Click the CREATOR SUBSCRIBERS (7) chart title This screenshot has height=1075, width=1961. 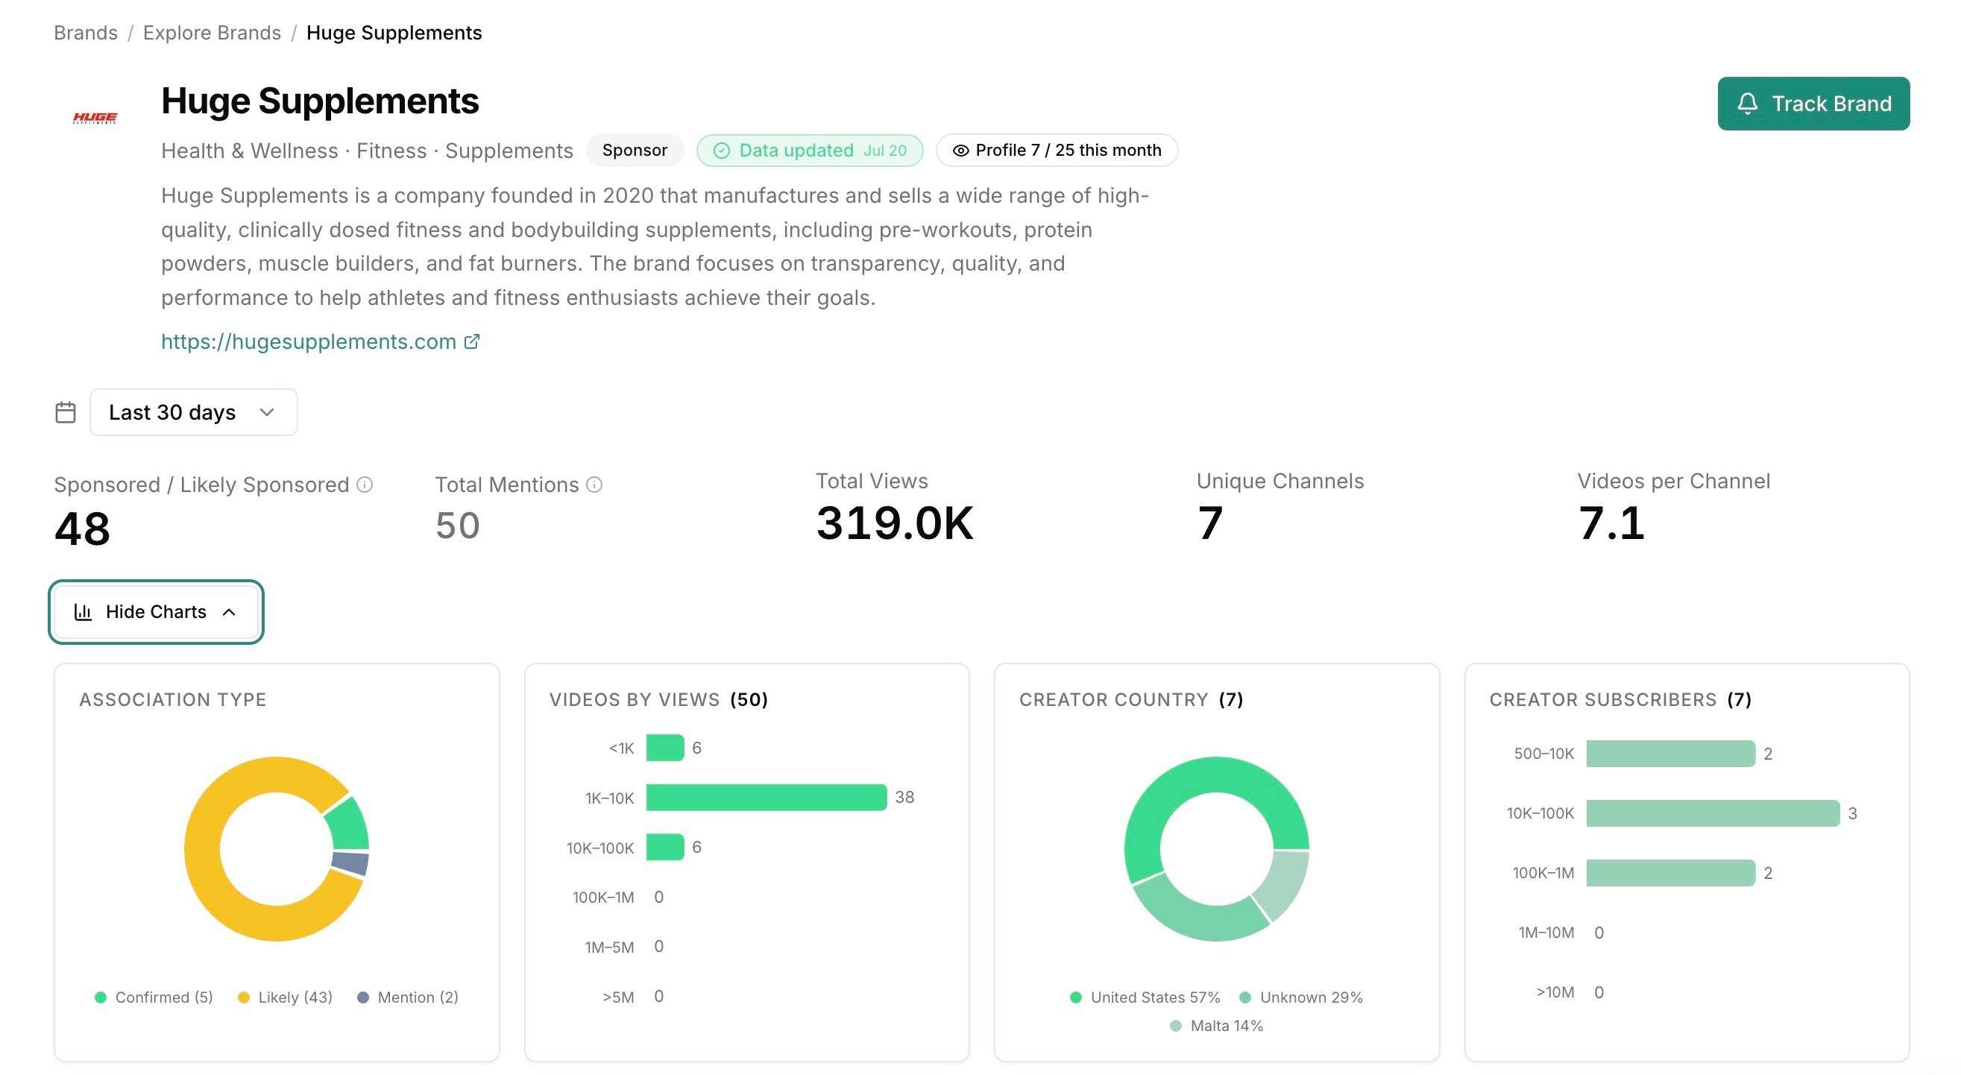click(1620, 700)
